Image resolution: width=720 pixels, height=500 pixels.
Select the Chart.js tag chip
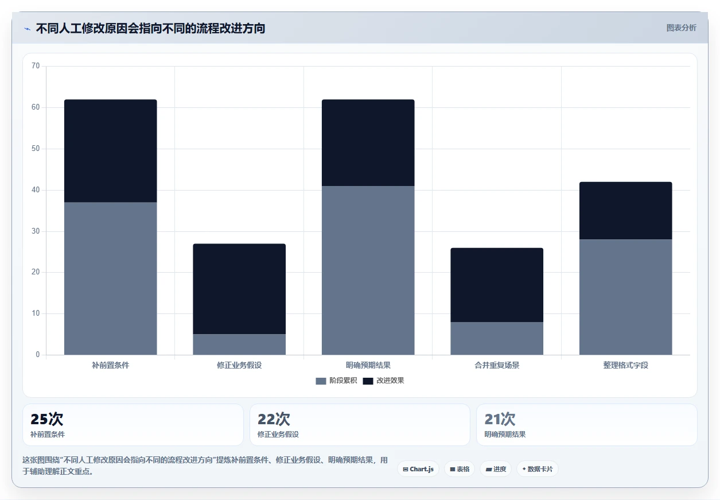click(418, 469)
